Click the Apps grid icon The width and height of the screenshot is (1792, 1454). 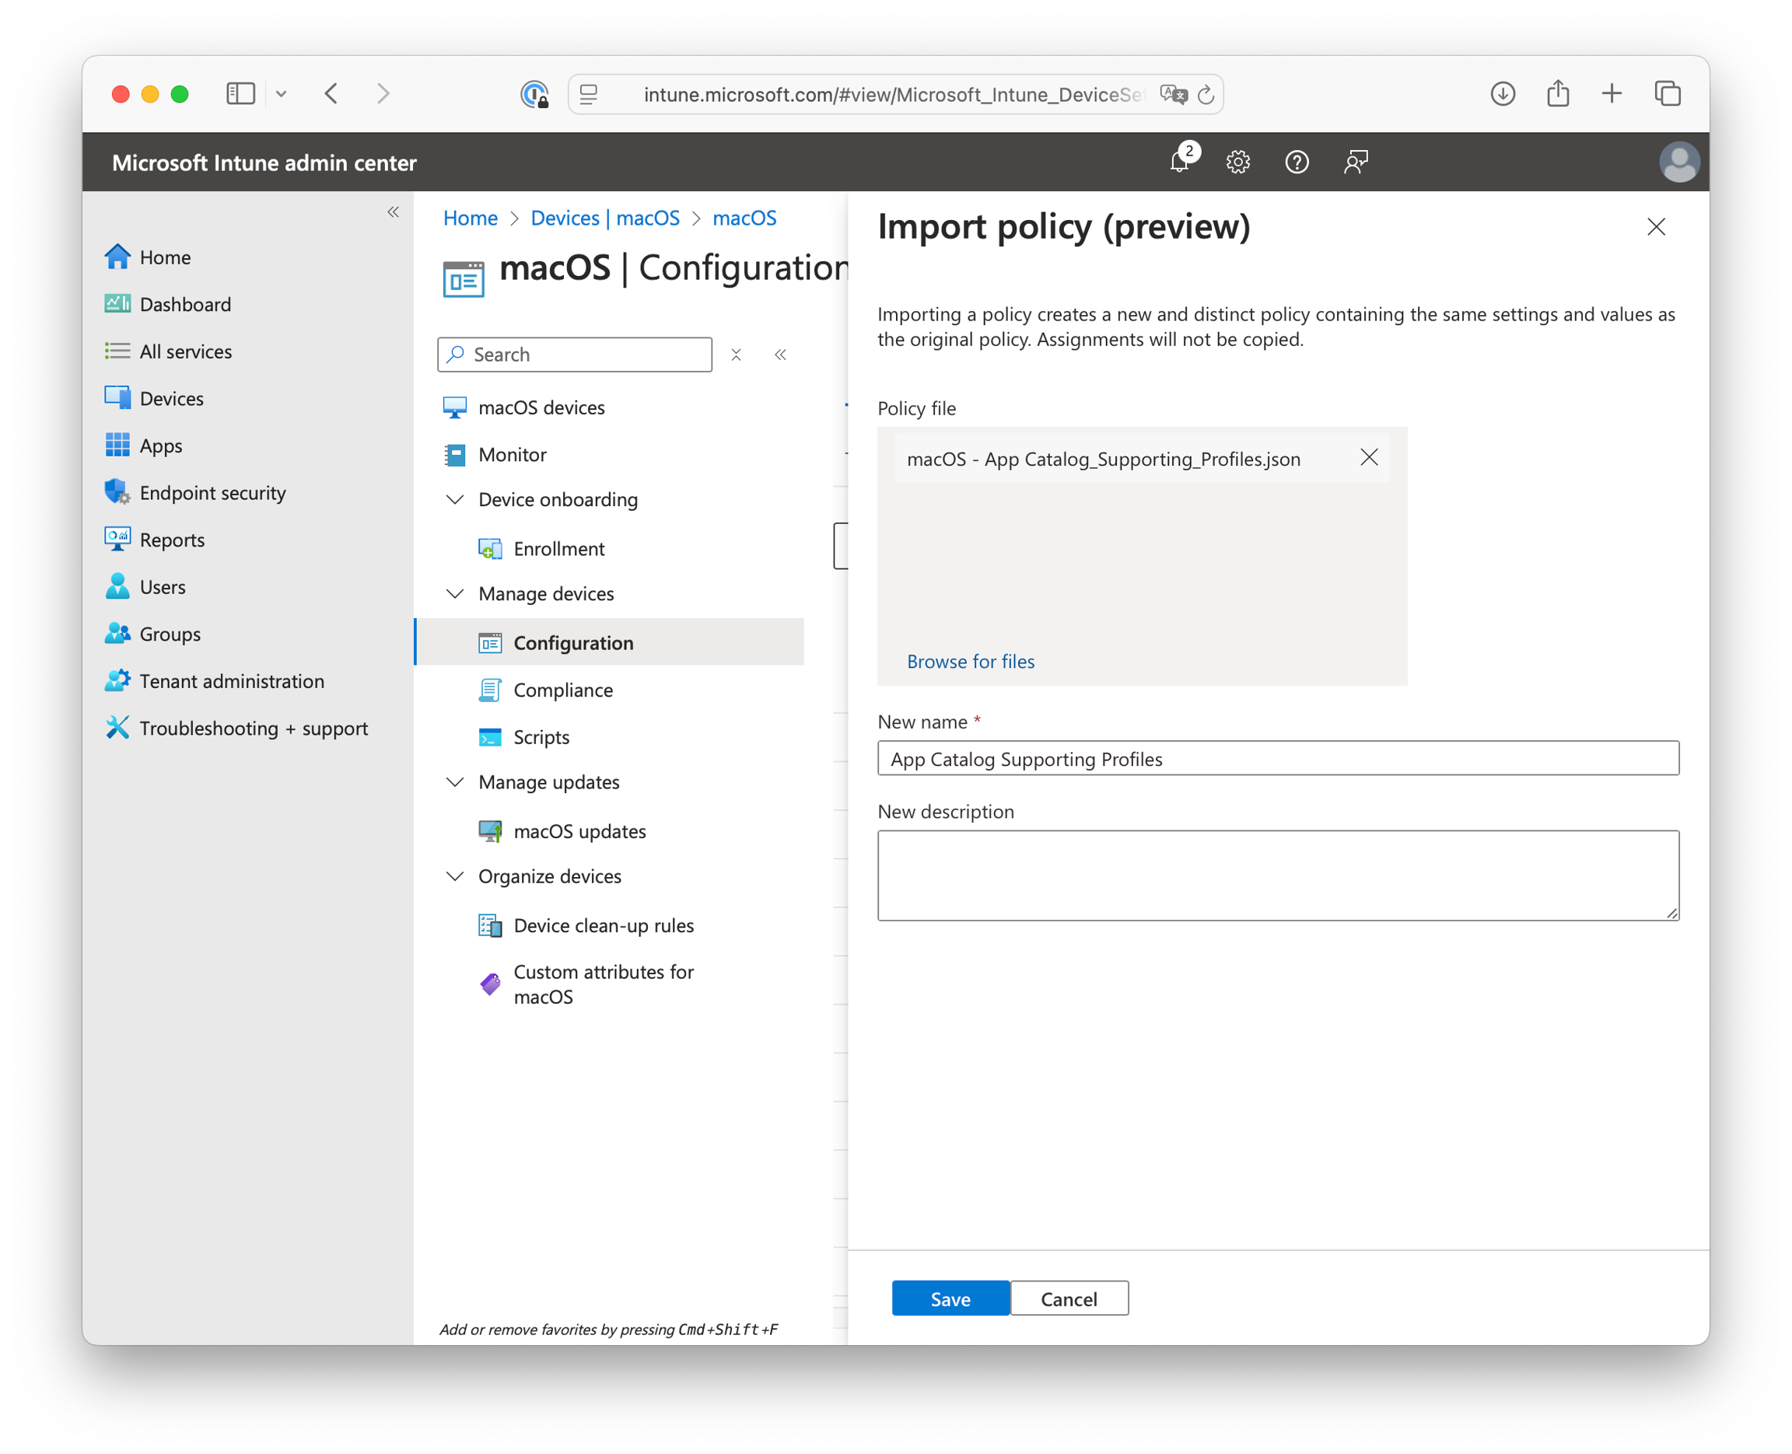tap(117, 445)
